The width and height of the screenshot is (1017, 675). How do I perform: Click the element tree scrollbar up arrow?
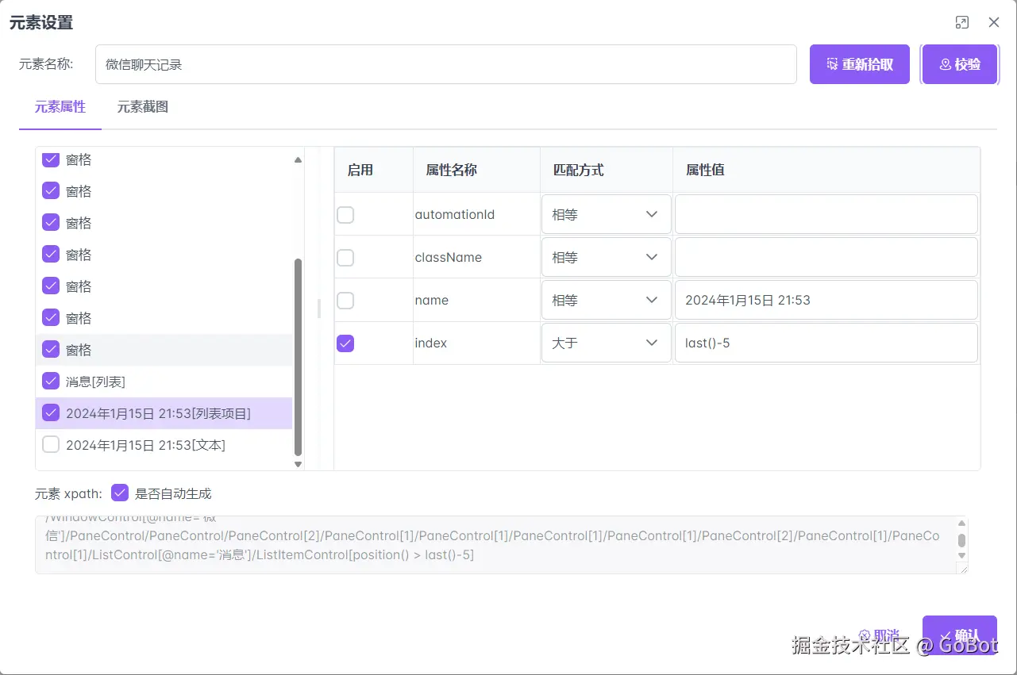[x=299, y=159]
